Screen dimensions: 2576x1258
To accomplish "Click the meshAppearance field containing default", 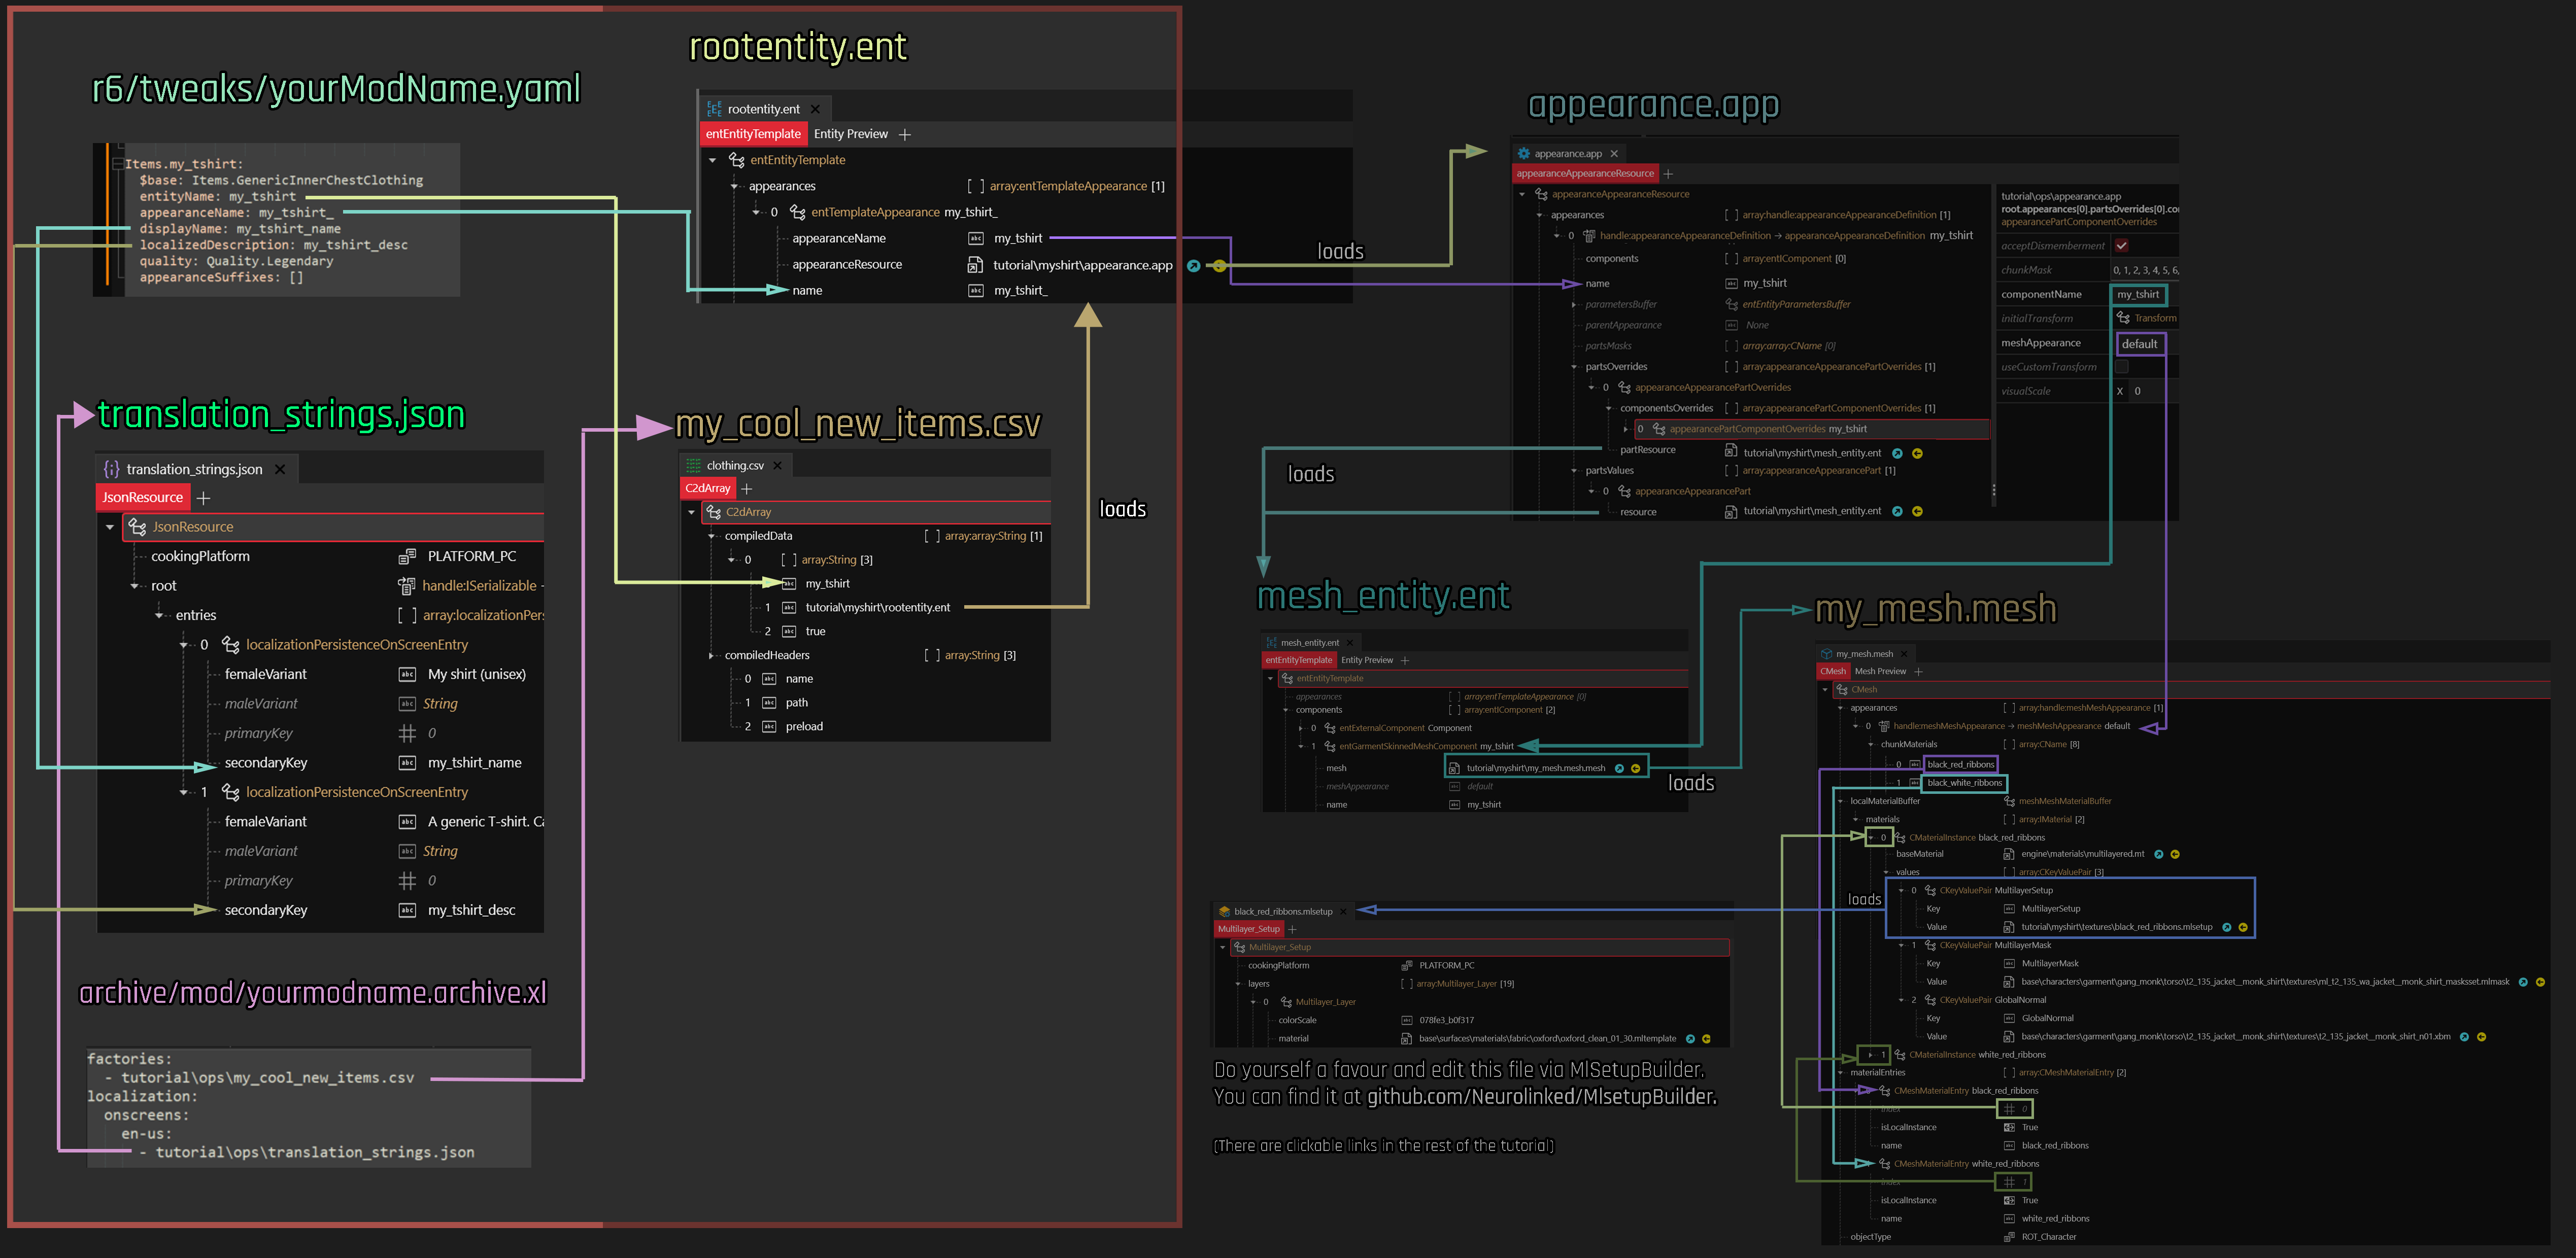I will (2140, 344).
